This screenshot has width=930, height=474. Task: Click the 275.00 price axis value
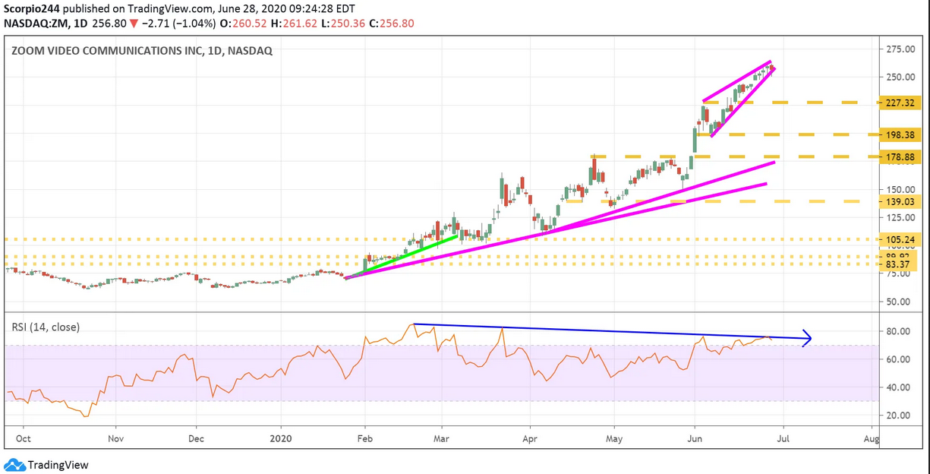pyautogui.click(x=900, y=49)
